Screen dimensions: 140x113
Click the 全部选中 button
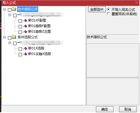pos(97,9)
